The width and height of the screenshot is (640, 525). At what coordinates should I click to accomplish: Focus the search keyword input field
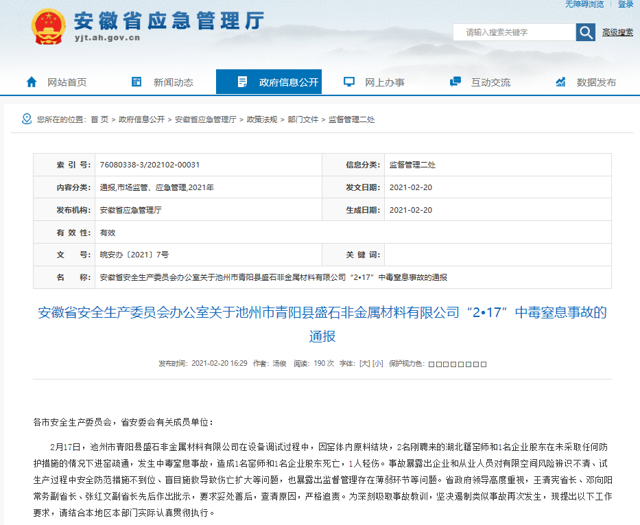(x=514, y=32)
